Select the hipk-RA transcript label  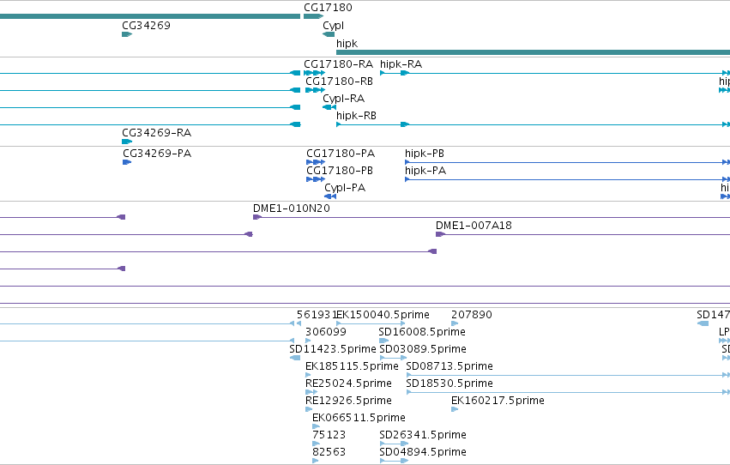click(401, 64)
